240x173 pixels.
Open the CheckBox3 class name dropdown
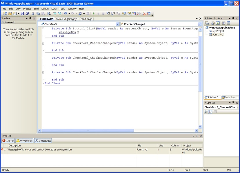[117, 24]
